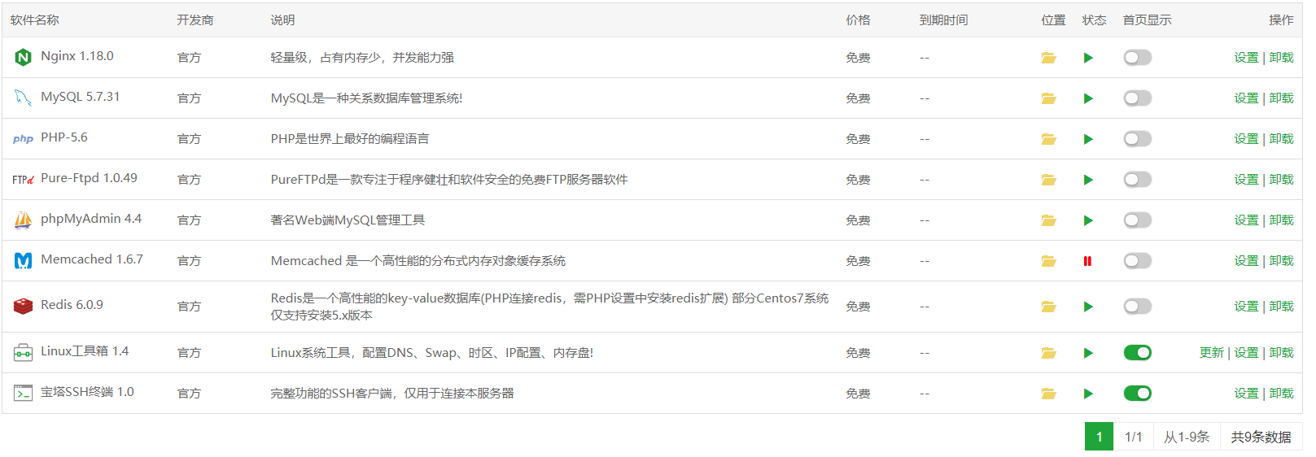Disable homepage display for Linux工具箱
1316x457 pixels.
point(1138,353)
